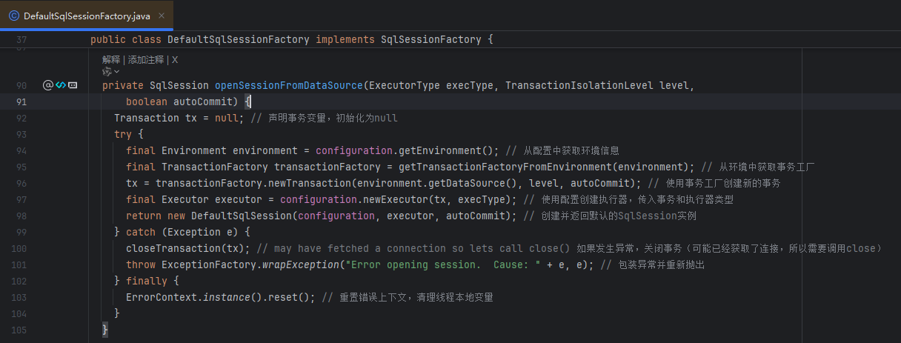This screenshot has height=343, width=901.
Task: Click the class icon in the file tab
Action: 13,16
